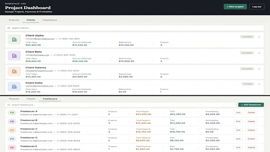
Task: Open info@clientbeta.com email link
Action: click(x=37, y=55)
